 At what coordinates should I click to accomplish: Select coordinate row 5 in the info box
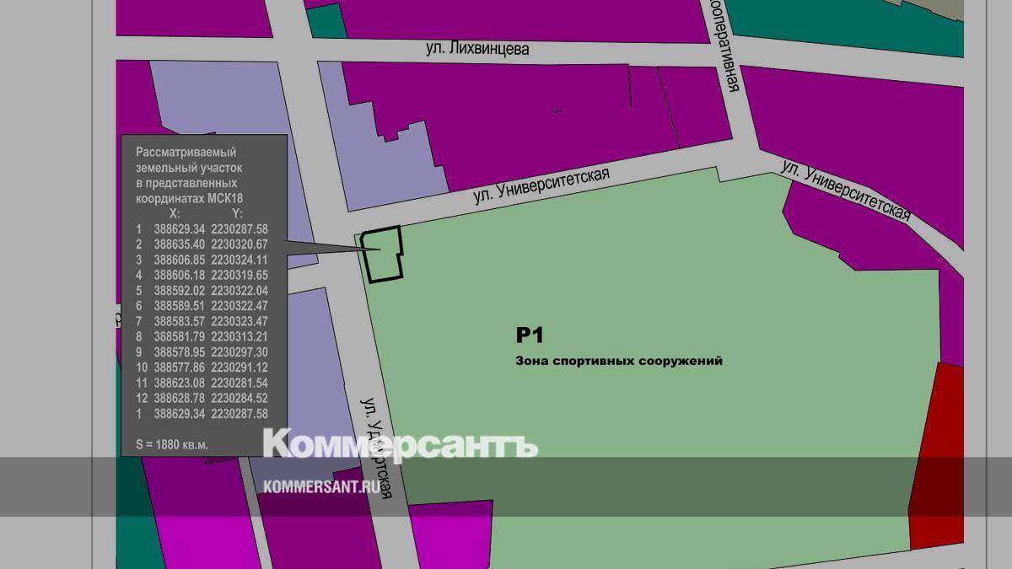pyautogui.click(x=202, y=290)
